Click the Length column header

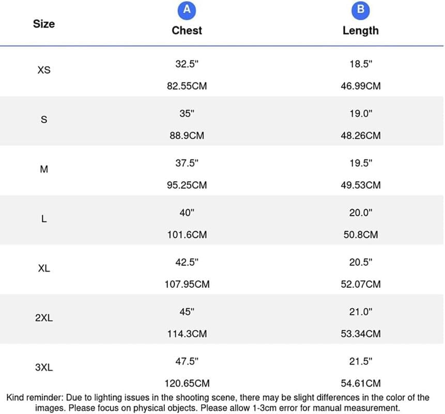(x=360, y=31)
